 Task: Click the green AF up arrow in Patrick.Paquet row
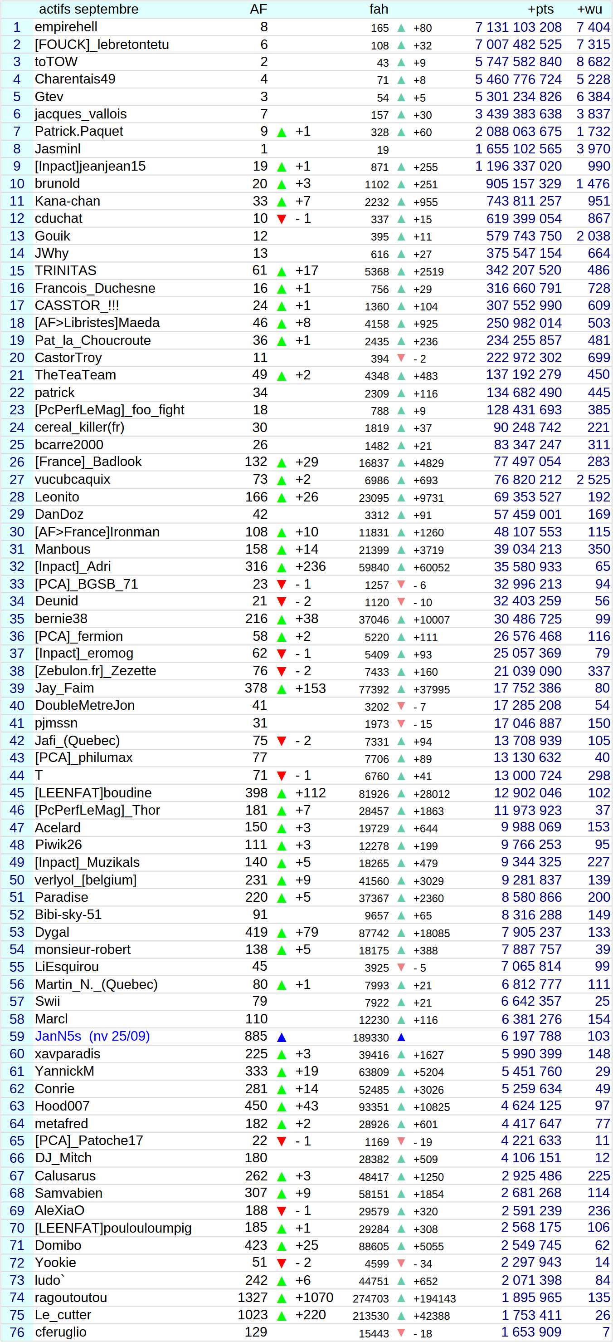[x=282, y=133]
